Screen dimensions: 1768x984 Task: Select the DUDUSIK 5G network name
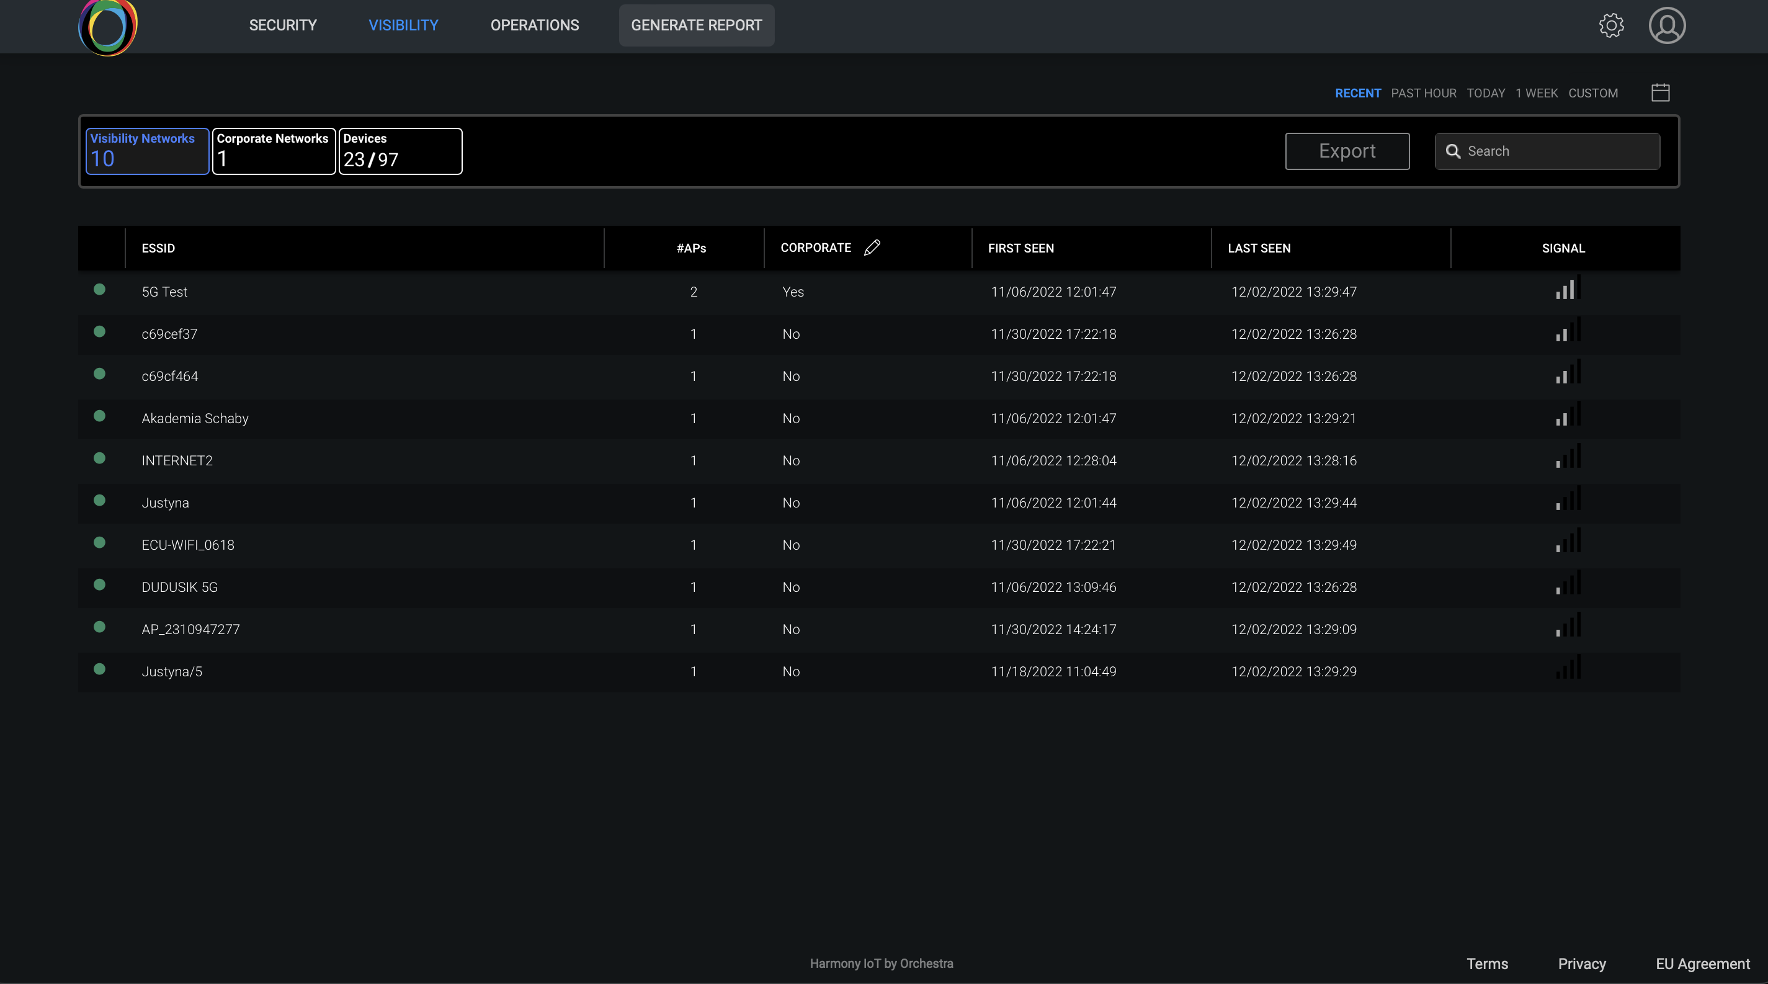(x=180, y=588)
